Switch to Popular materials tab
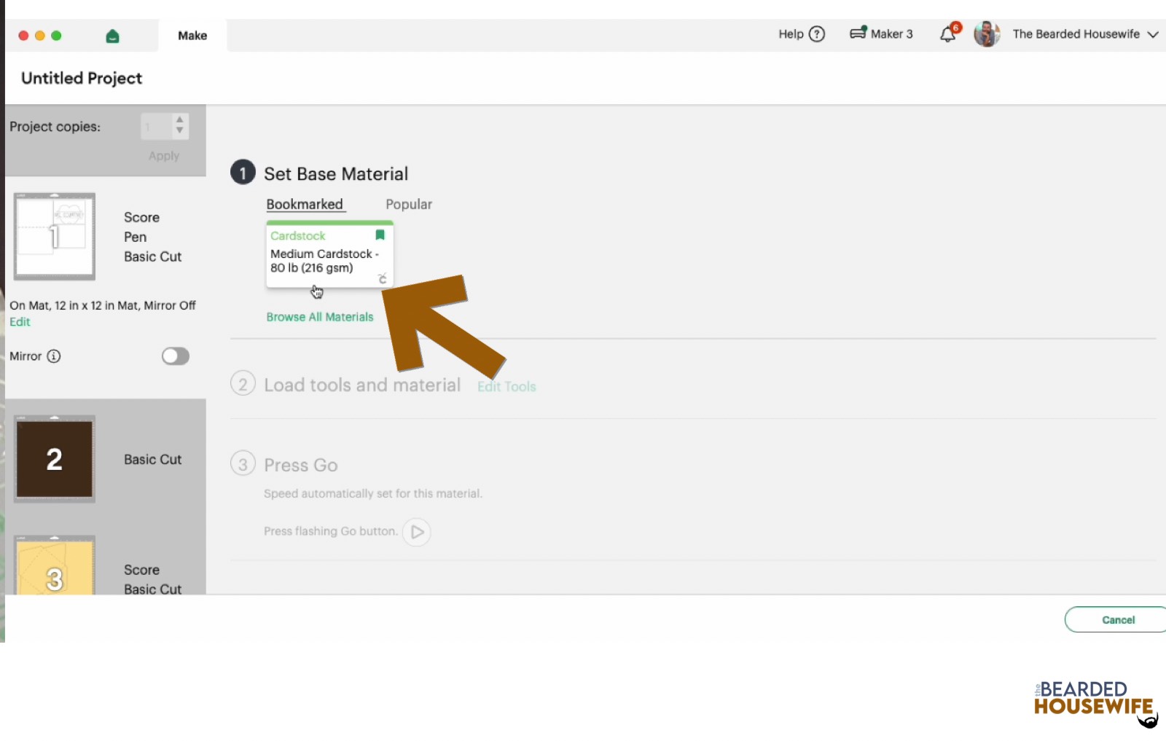 click(409, 205)
